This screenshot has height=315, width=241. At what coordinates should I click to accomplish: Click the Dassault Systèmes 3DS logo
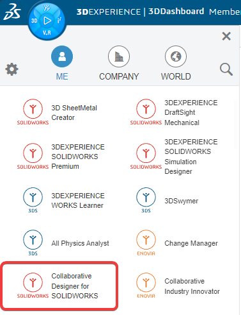coord(12,12)
